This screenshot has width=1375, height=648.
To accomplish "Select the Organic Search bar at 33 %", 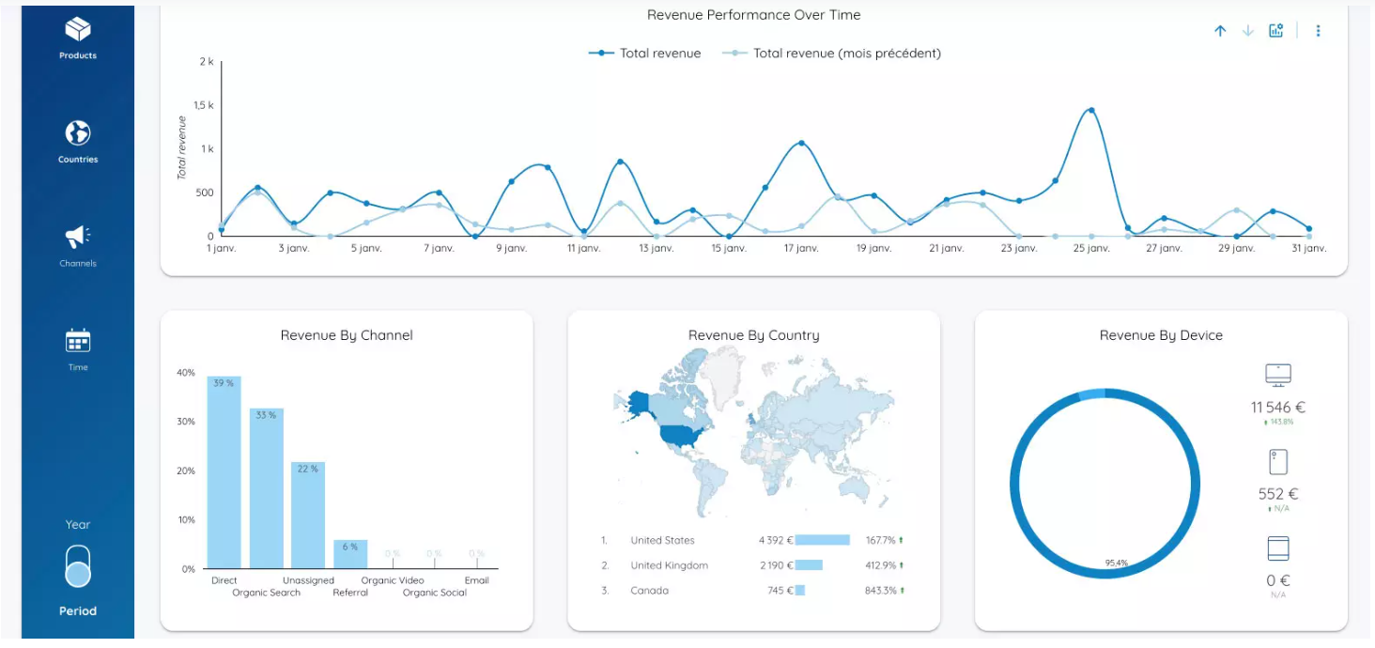I will (x=267, y=488).
